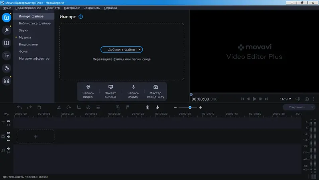Open Color adjustments icon
Viewport: 319px width, 180px height.
pos(88,107)
